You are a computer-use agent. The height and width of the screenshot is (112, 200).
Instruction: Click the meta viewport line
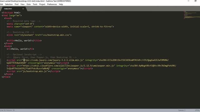coord(60,27)
